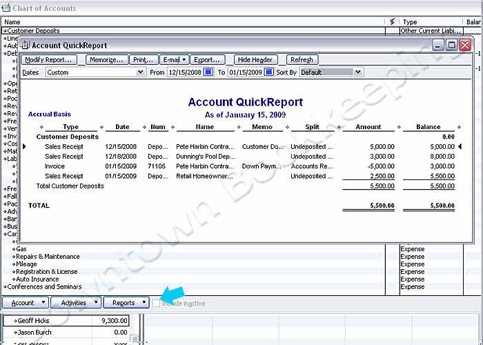Open the Activities menu button
Image resolution: width=483 pixels, height=345 pixels.
point(76,303)
